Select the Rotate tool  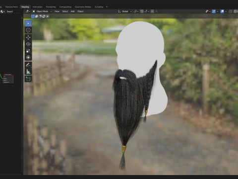coord(28,44)
